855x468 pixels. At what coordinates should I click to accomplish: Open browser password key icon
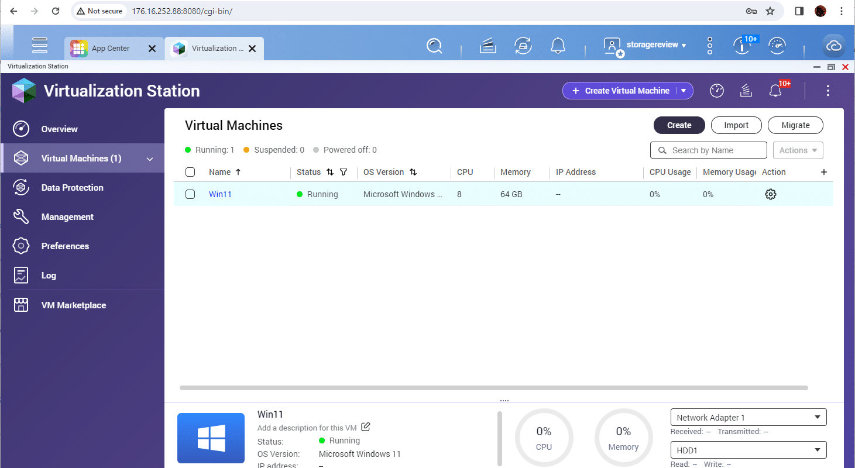click(x=751, y=11)
